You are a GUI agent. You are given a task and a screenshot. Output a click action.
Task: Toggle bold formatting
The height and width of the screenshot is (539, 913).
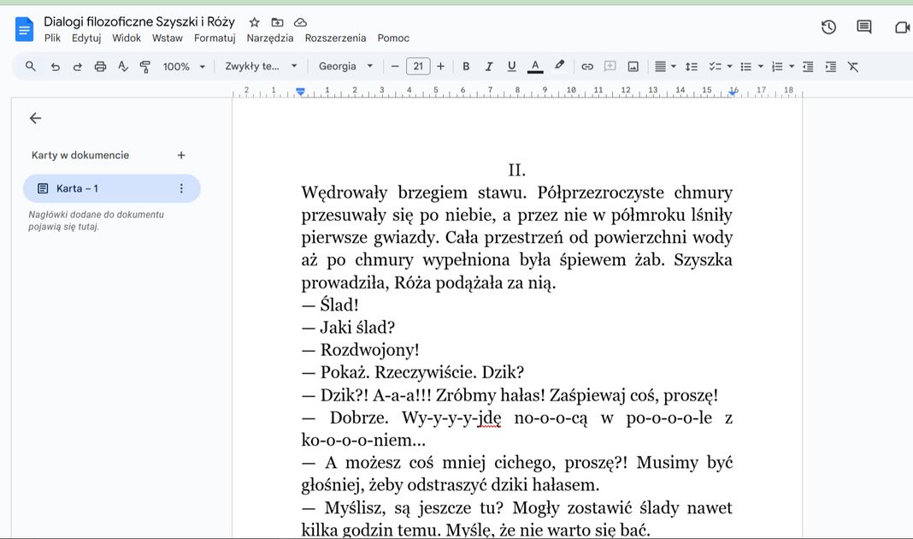[466, 67]
